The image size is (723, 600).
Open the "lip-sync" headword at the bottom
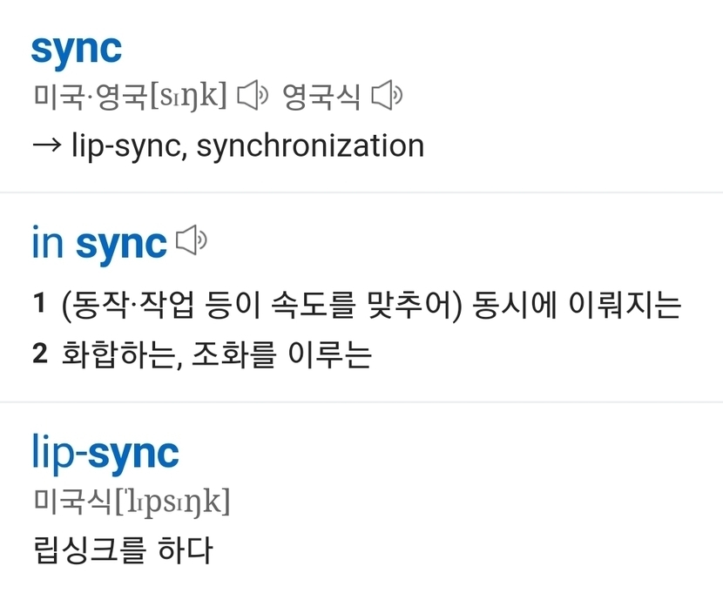click(105, 453)
